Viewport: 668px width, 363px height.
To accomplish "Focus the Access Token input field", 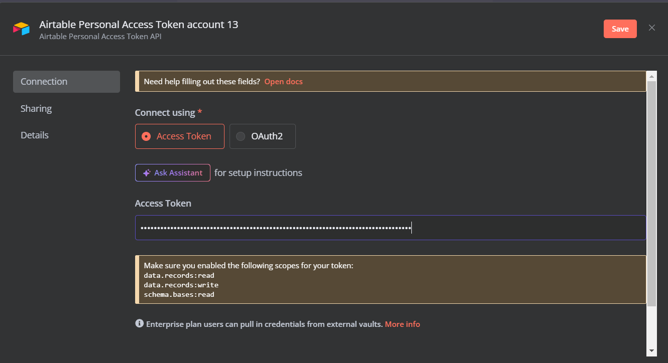I will [390, 228].
